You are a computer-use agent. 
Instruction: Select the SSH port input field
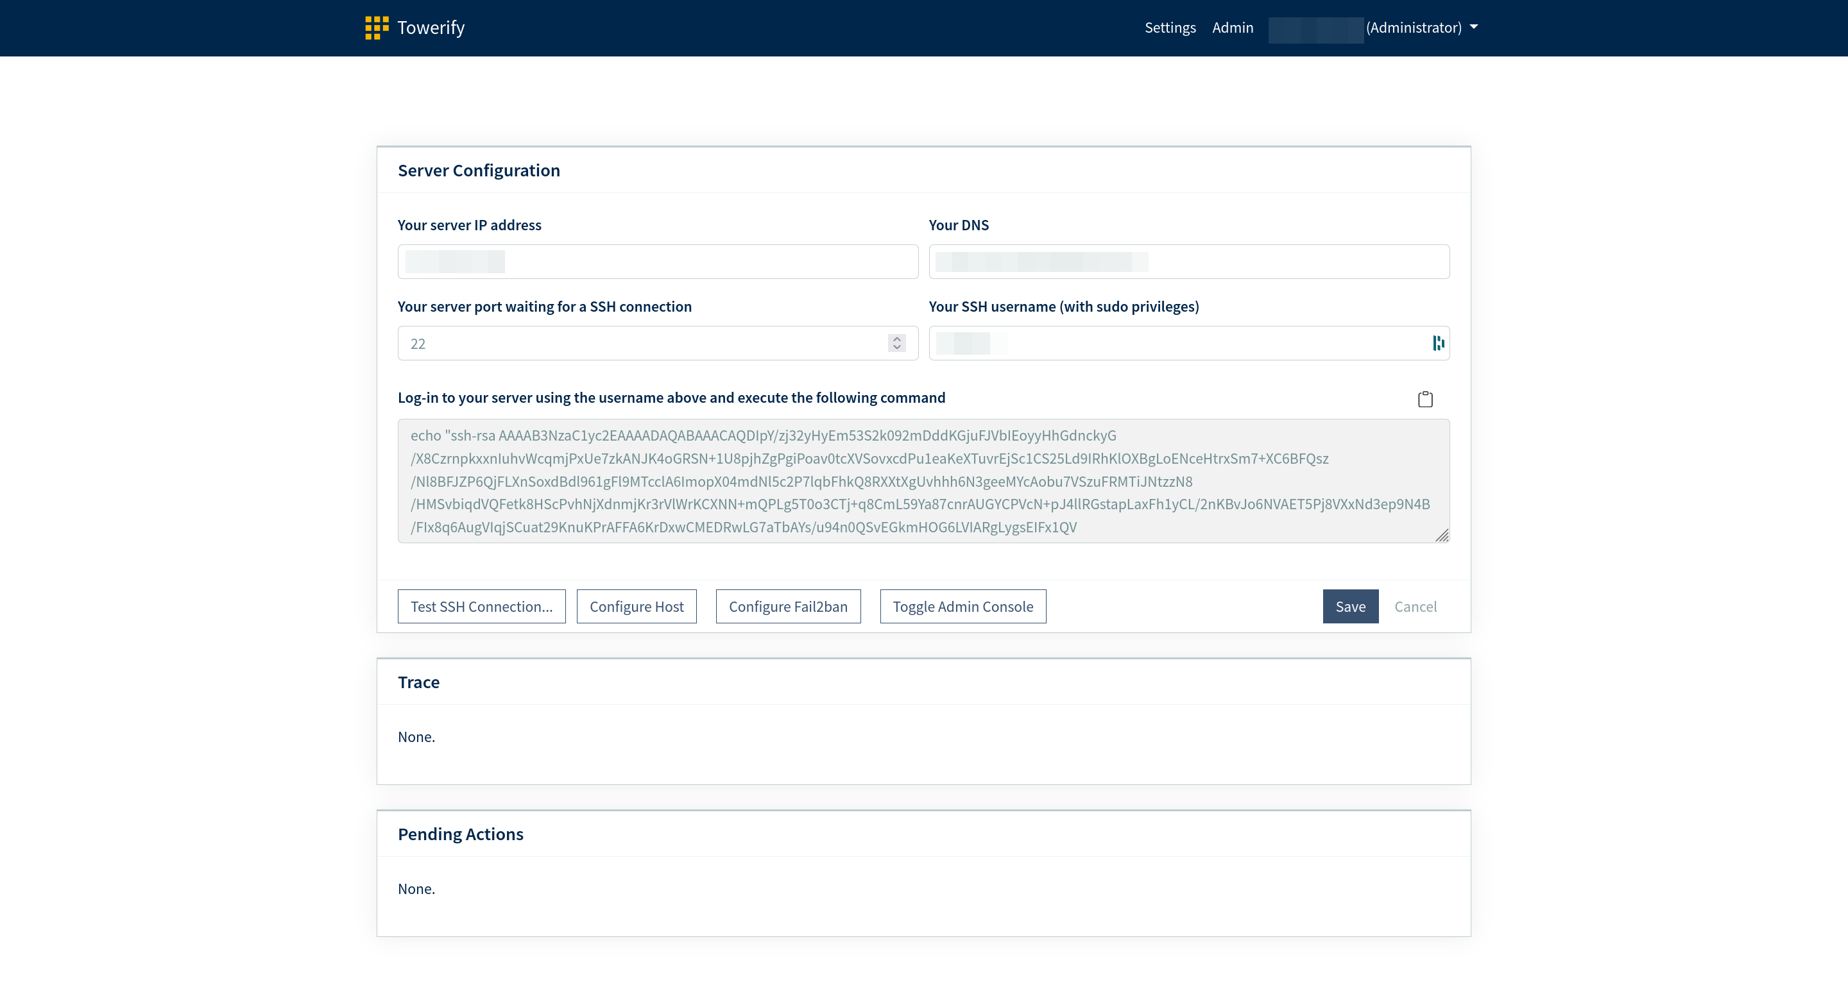[x=646, y=344]
